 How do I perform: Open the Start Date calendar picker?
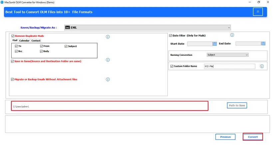(215, 43)
